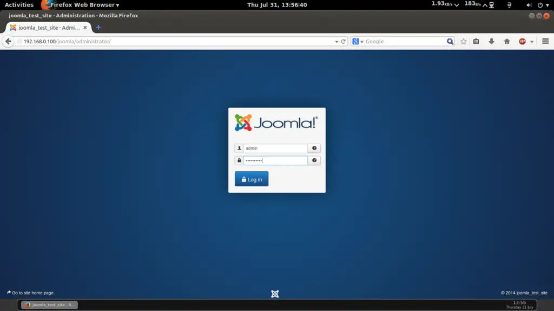The width and height of the screenshot is (554, 311).
Task: Open Google search engine selector dropdown
Action: (358, 41)
